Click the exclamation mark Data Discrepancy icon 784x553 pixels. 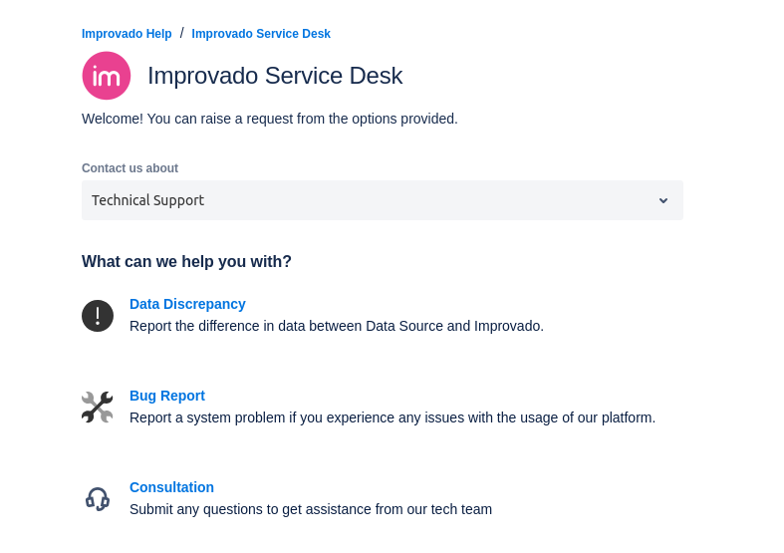[x=98, y=316]
